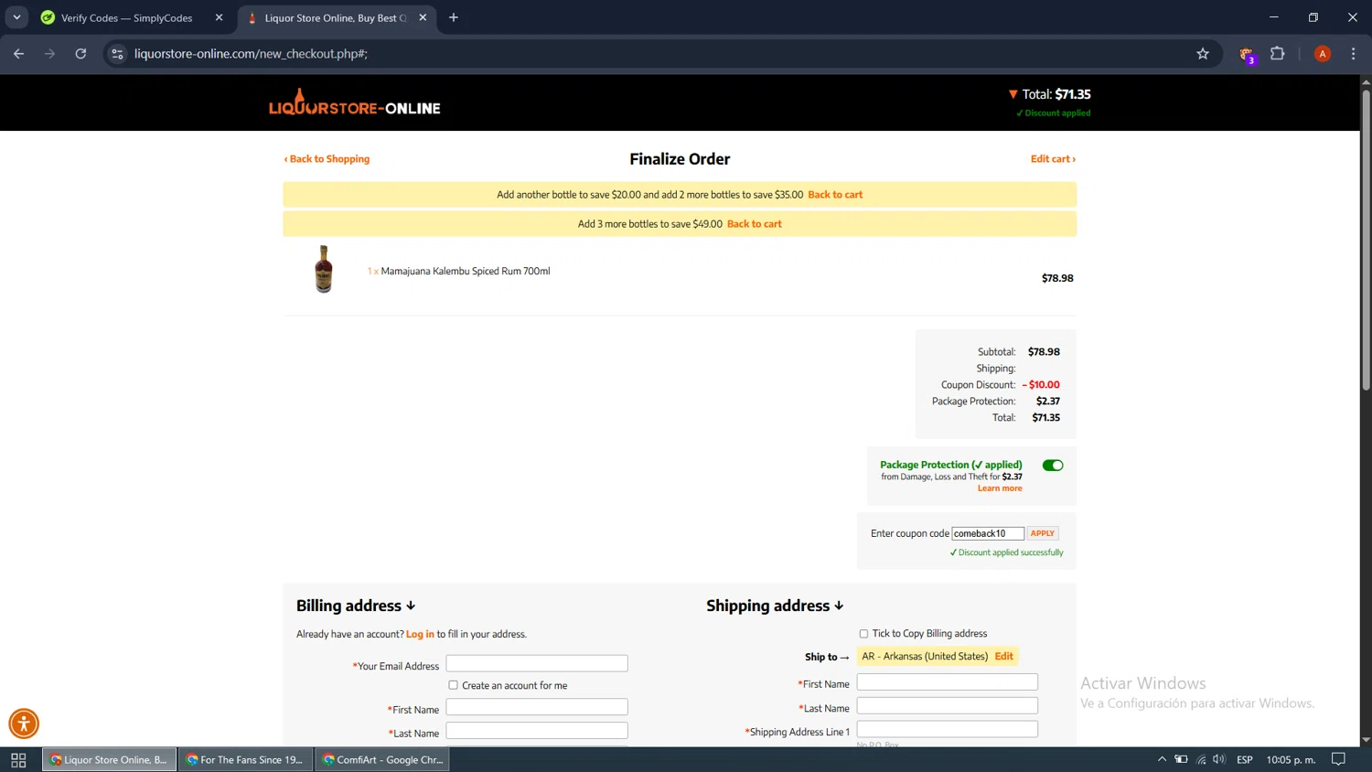Click the accessibility widget icon
1372x772 pixels.
click(24, 724)
